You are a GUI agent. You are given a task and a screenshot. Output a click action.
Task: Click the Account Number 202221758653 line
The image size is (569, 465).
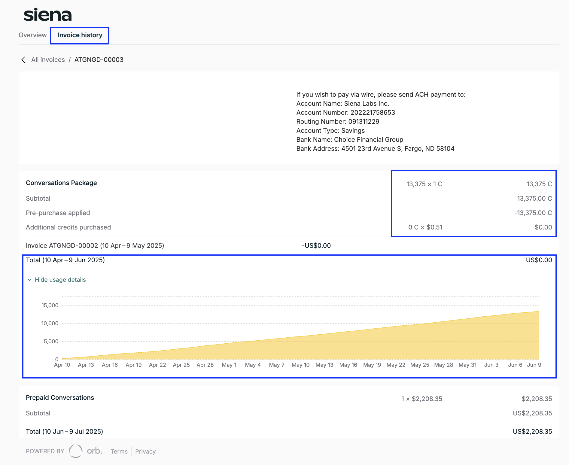[346, 113]
